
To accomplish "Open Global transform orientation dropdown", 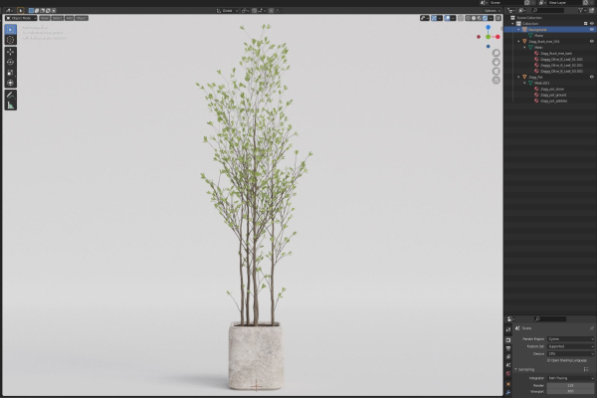I will pyautogui.click(x=227, y=11).
